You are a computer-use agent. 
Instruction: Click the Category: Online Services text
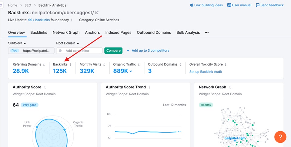tap(99, 20)
